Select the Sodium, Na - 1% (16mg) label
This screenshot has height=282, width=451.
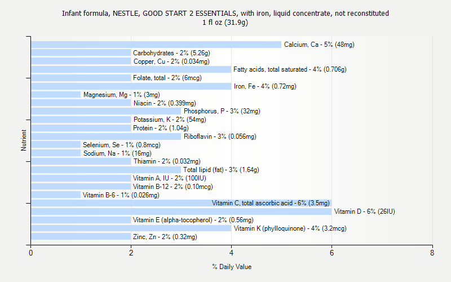[x=117, y=153]
